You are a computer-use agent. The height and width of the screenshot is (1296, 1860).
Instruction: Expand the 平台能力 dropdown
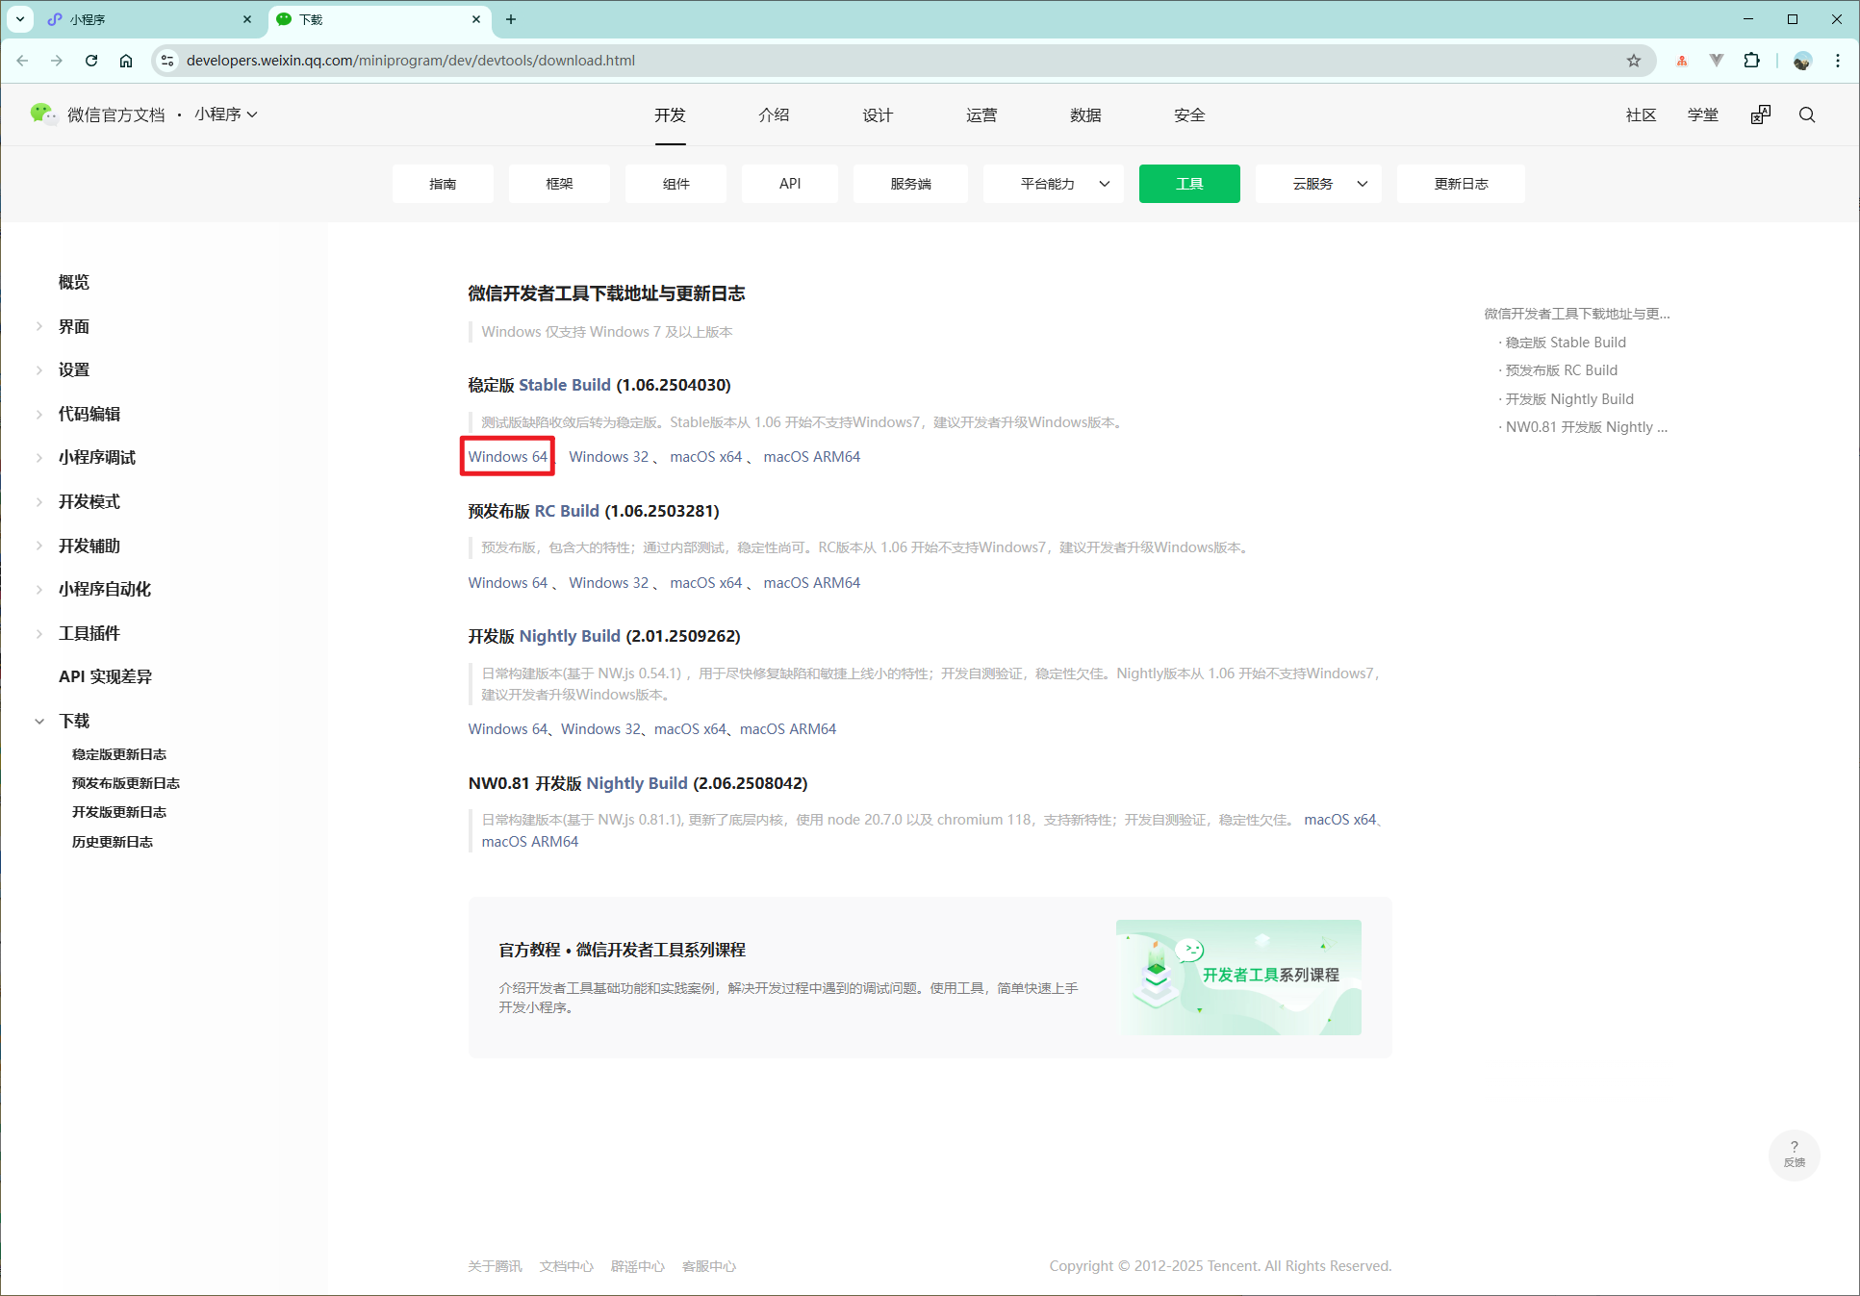click(x=1054, y=184)
